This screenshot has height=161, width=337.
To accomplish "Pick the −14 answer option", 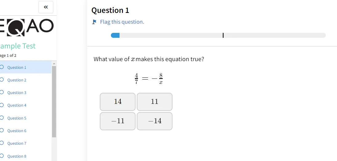I will click(155, 121).
